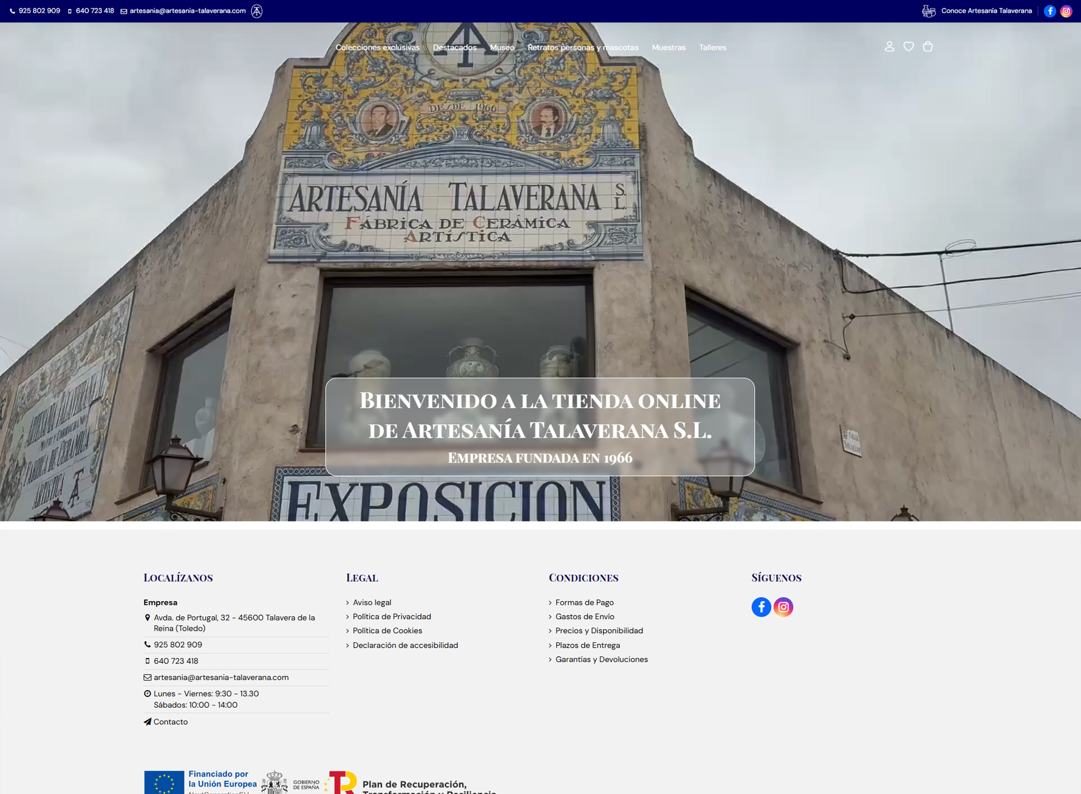Open the user account icon

[x=889, y=47]
